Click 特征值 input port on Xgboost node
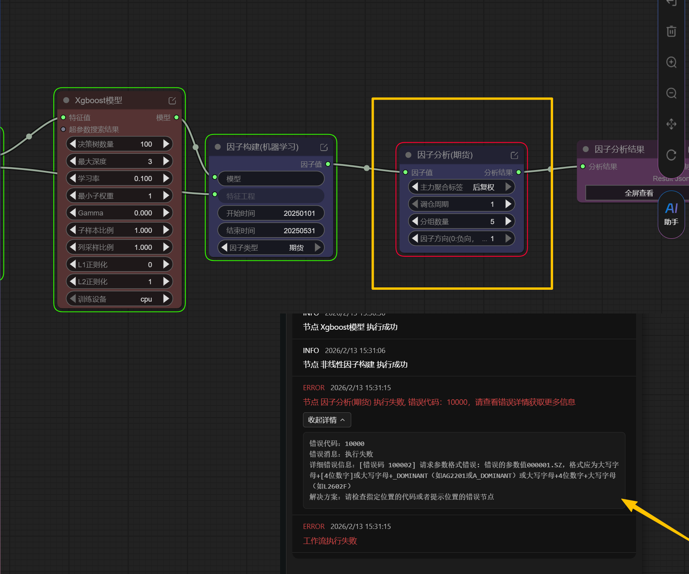 click(63, 117)
